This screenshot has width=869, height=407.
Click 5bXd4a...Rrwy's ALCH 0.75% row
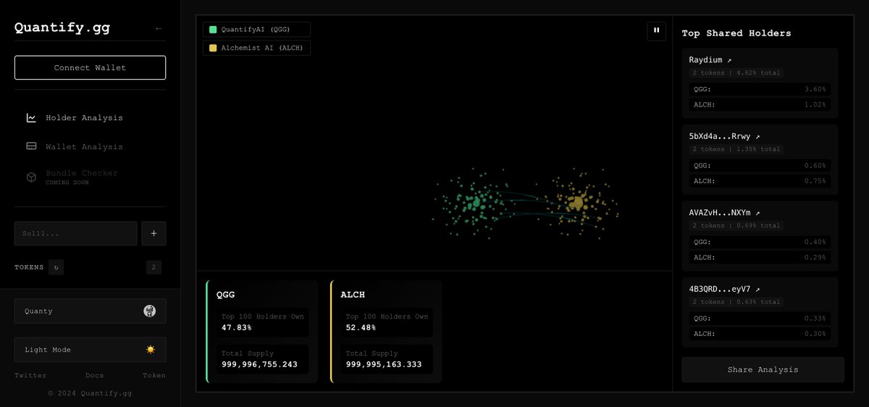[x=760, y=181]
